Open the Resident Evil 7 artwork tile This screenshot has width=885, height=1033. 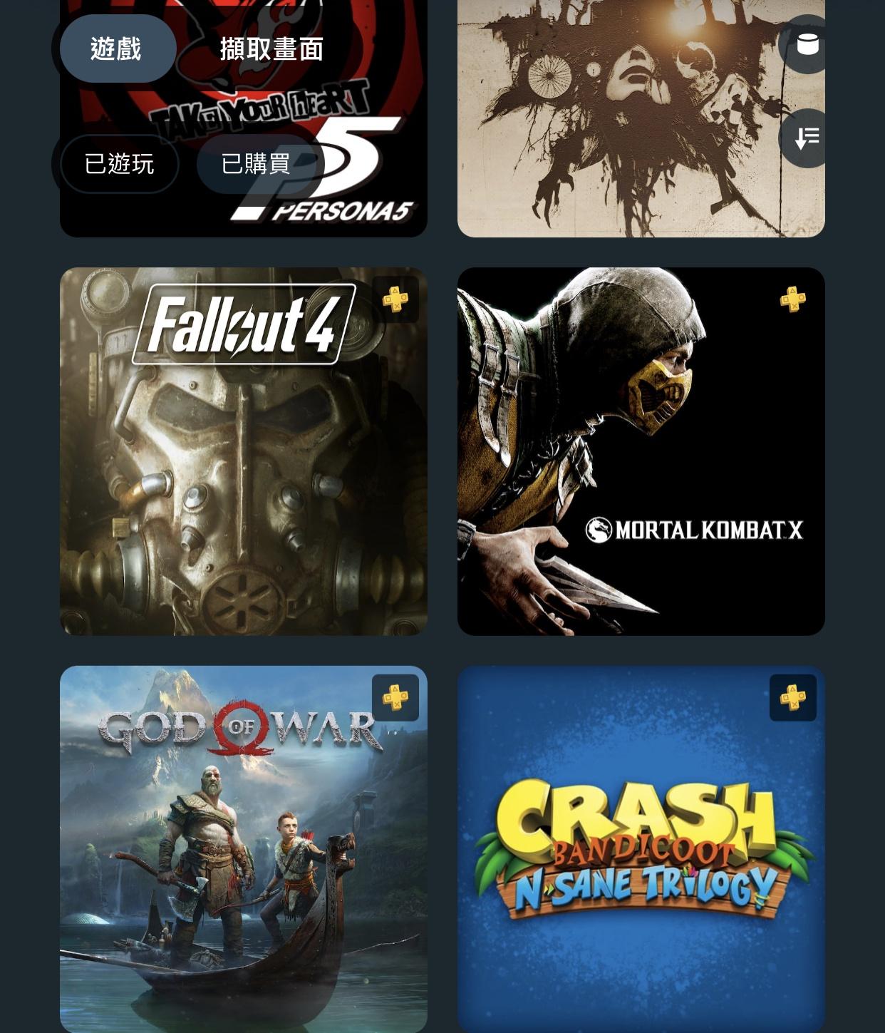click(641, 118)
